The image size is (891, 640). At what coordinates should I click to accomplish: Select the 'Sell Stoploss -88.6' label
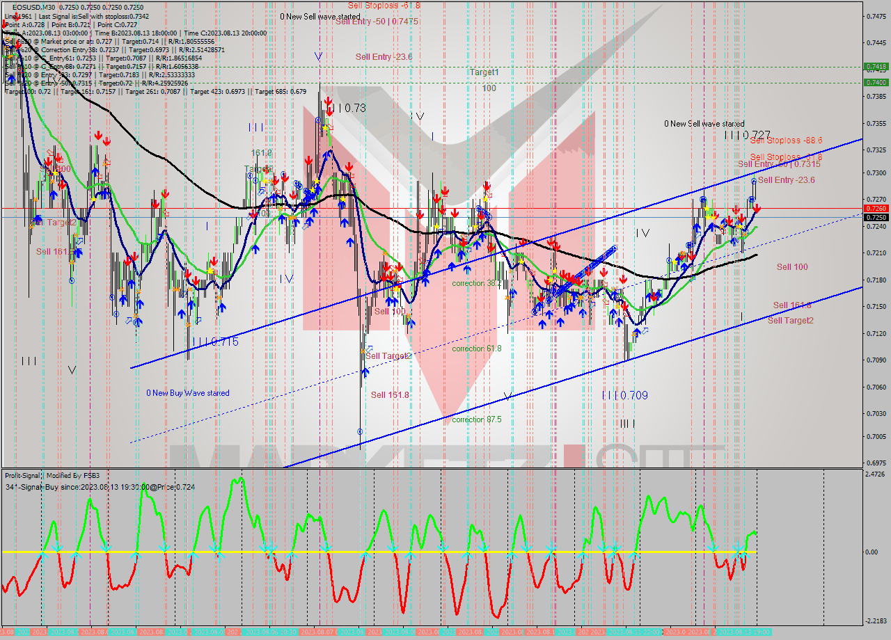click(786, 141)
